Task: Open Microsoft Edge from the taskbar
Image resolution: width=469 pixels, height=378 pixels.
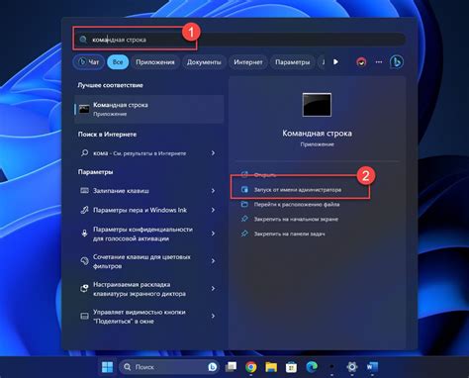Action: tap(312, 366)
